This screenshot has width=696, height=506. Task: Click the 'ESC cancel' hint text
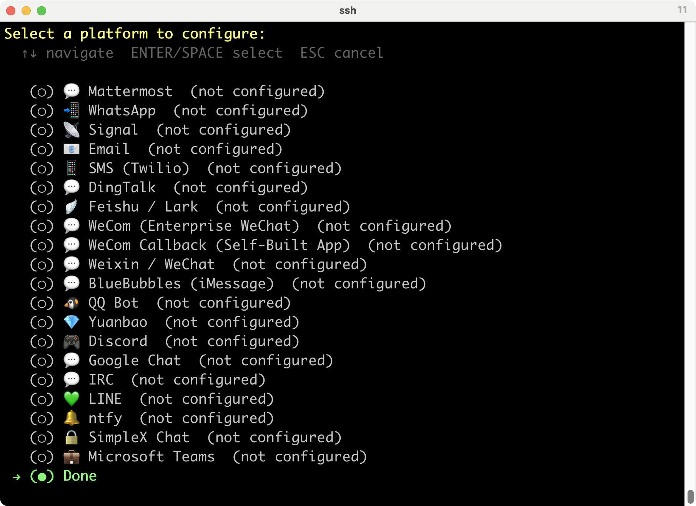pos(342,53)
